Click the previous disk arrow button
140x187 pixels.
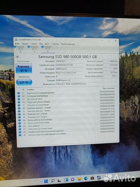pyautogui.click(x=17, y=56)
